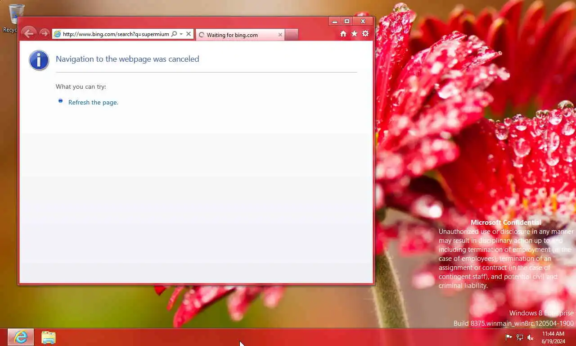Select the Recycle Bin desktop icon
This screenshot has width=576, height=346.
15,18
